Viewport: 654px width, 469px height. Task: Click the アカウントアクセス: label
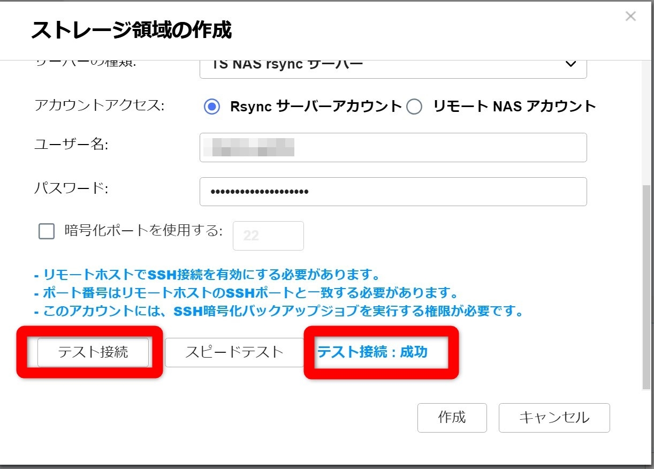[x=100, y=105]
